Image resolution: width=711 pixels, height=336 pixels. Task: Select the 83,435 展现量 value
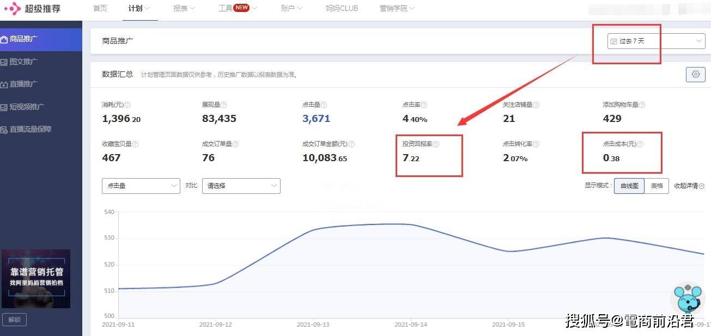coord(219,119)
